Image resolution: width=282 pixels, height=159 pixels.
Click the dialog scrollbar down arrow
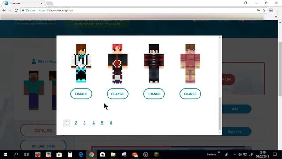[x=220, y=133]
